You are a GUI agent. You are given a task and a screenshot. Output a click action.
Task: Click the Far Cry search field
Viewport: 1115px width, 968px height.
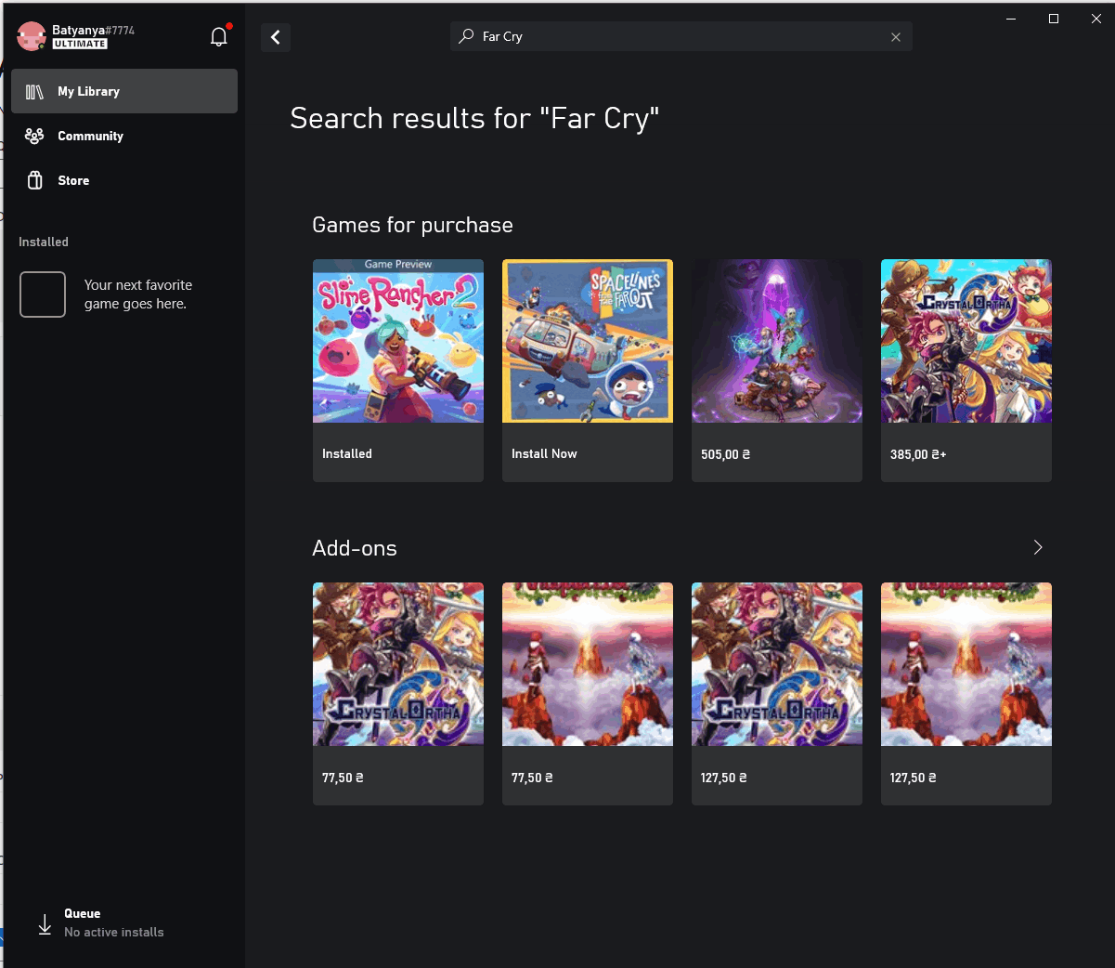click(681, 36)
